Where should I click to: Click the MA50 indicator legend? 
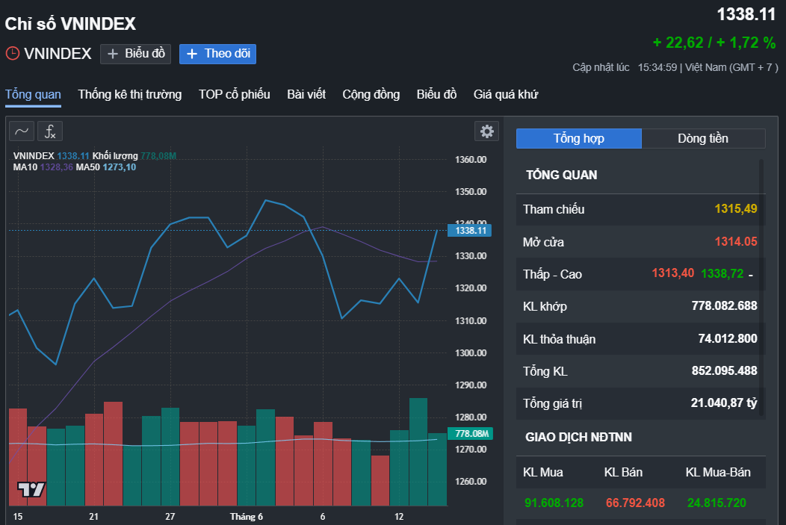87,167
